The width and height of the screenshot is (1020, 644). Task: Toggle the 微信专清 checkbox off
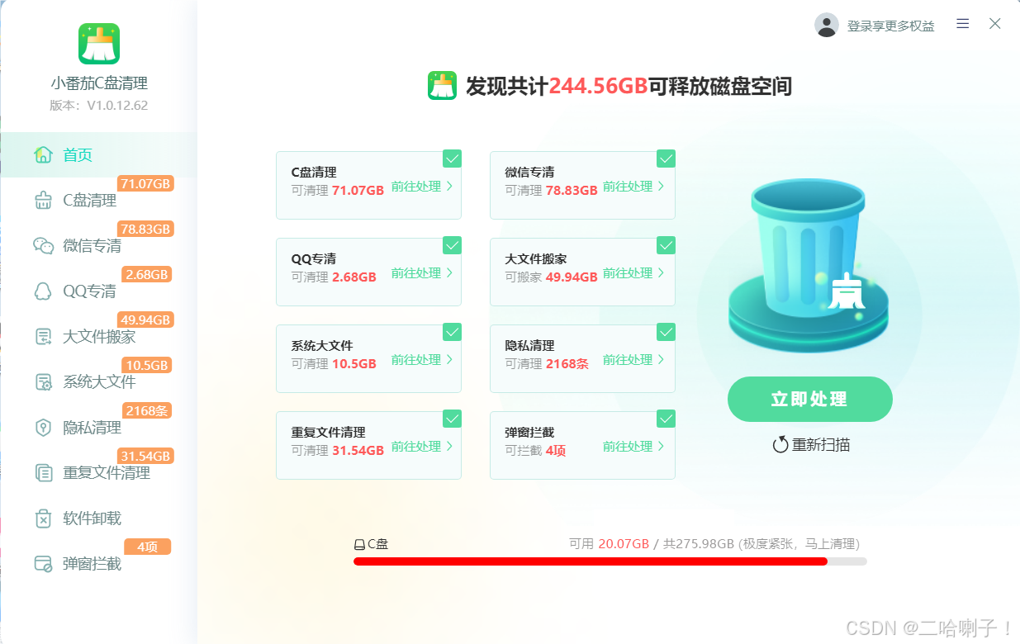coord(666,159)
